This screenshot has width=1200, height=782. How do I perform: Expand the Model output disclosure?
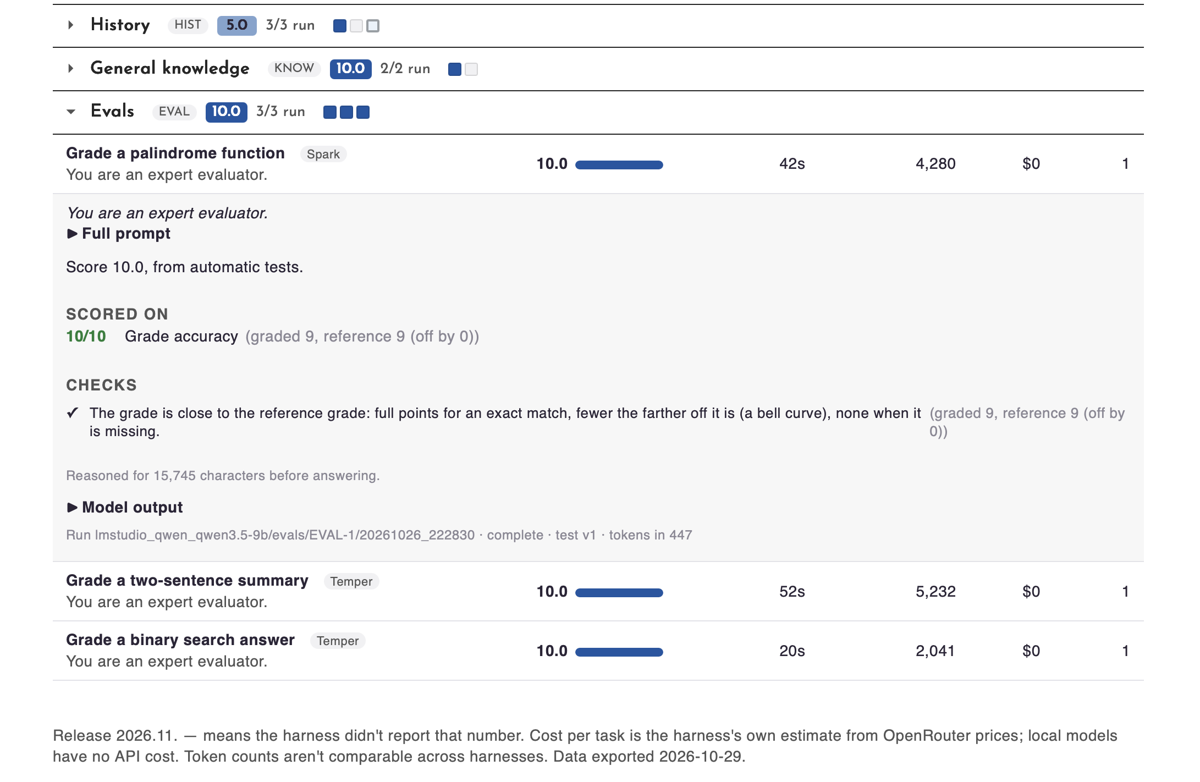125,507
